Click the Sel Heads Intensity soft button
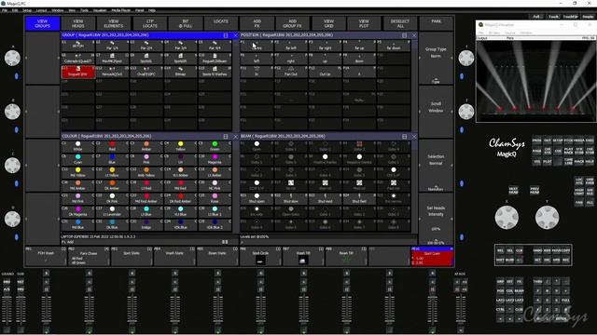This screenshot has height=335, width=597. click(436, 220)
